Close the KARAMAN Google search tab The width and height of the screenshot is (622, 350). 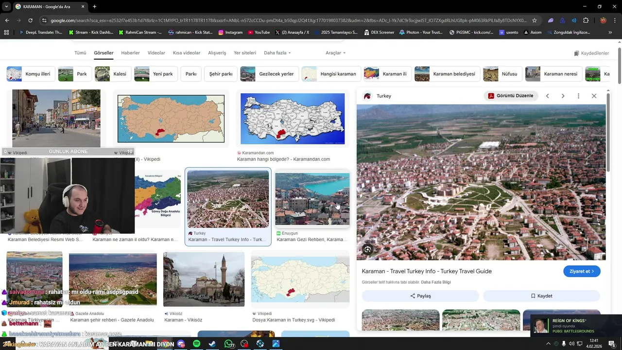point(83,7)
